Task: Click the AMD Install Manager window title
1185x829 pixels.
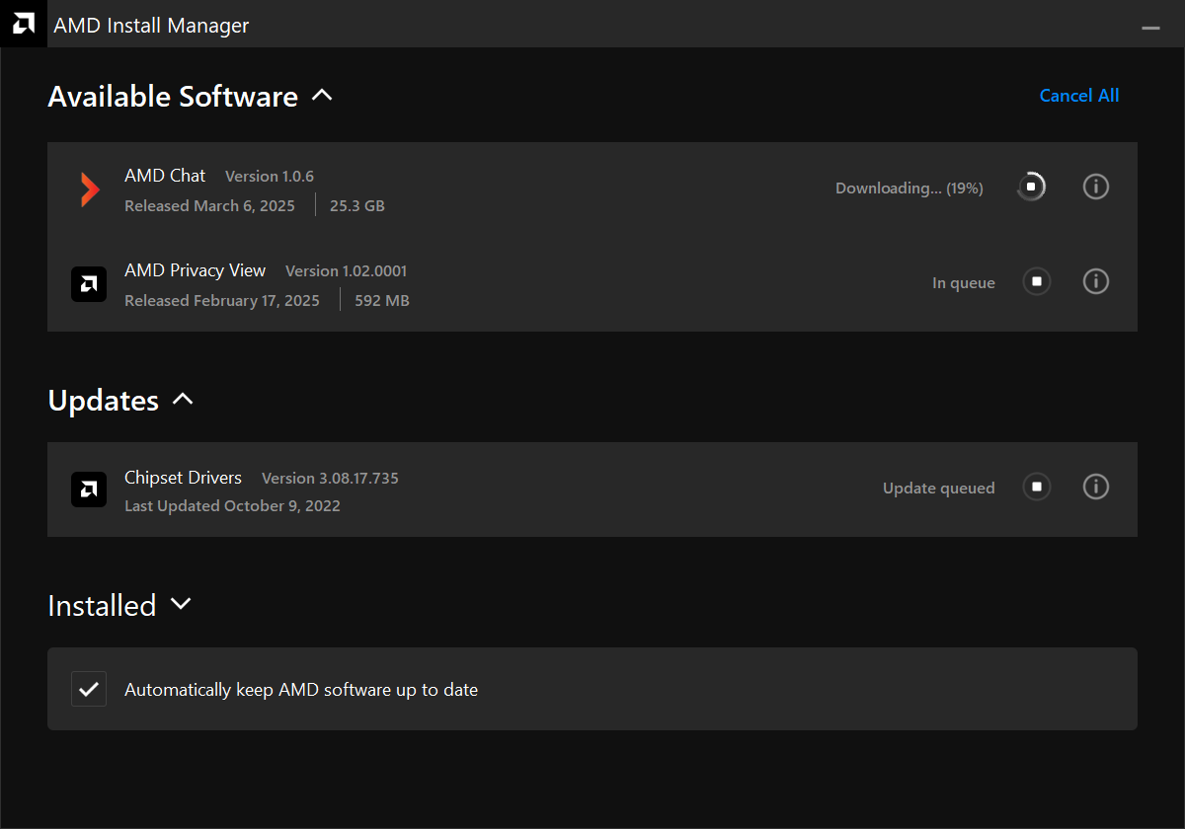Action: pos(151,26)
